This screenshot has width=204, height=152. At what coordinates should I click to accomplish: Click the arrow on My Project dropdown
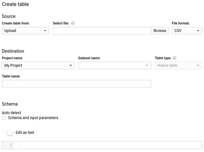pyautogui.click(x=71, y=65)
